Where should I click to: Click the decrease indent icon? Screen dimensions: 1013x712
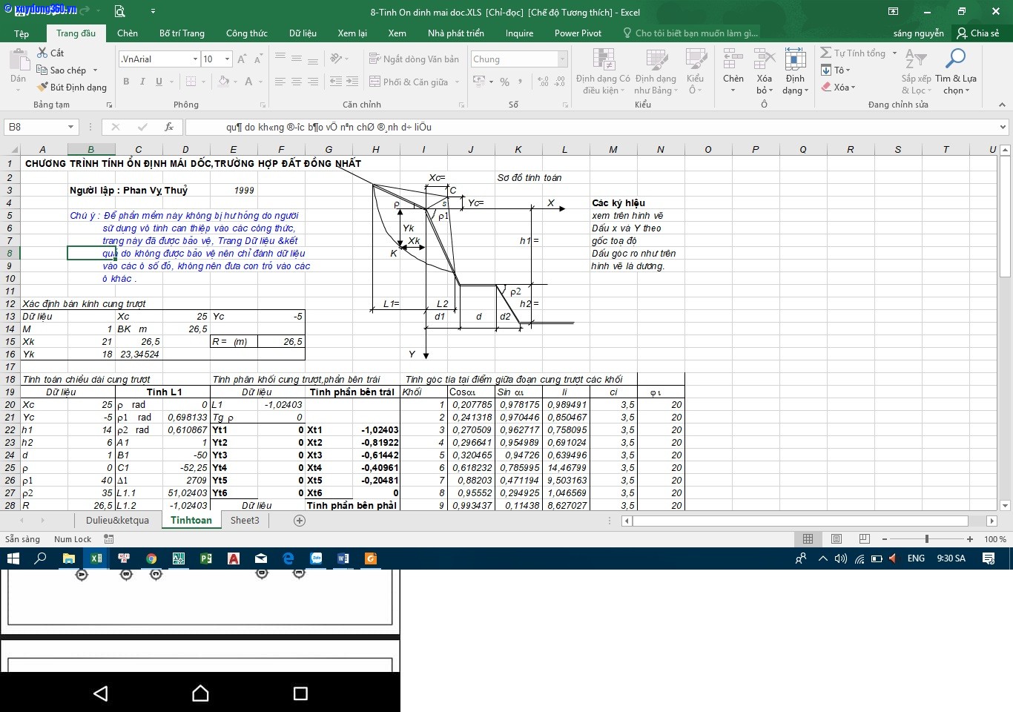pos(335,82)
